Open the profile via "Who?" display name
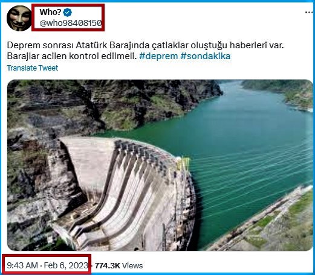The width and height of the screenshot is (315, 275). pyautogui.click(x=50, y=12)
